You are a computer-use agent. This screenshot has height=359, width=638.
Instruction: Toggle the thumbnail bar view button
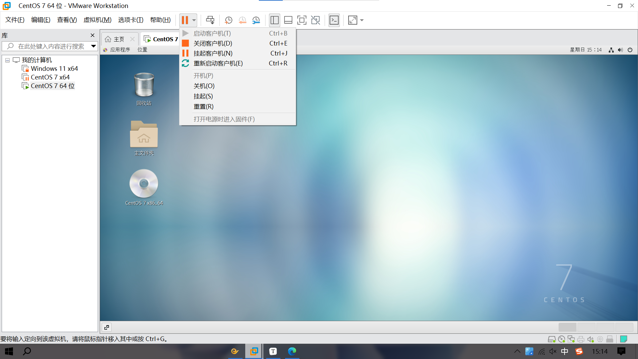(288, 20)
